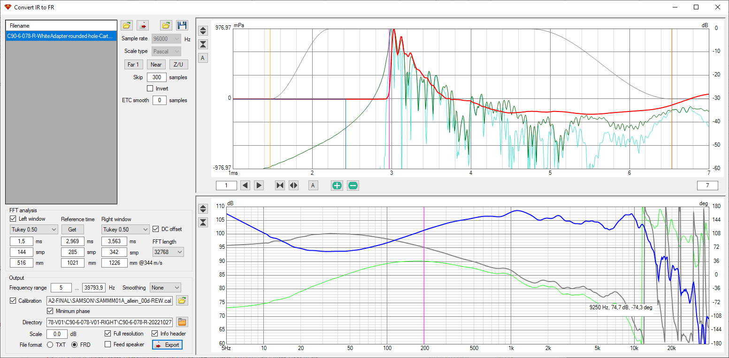Screen dimensions: 729x358
Task: Click the Get reference time button
Action: point(72,230)
